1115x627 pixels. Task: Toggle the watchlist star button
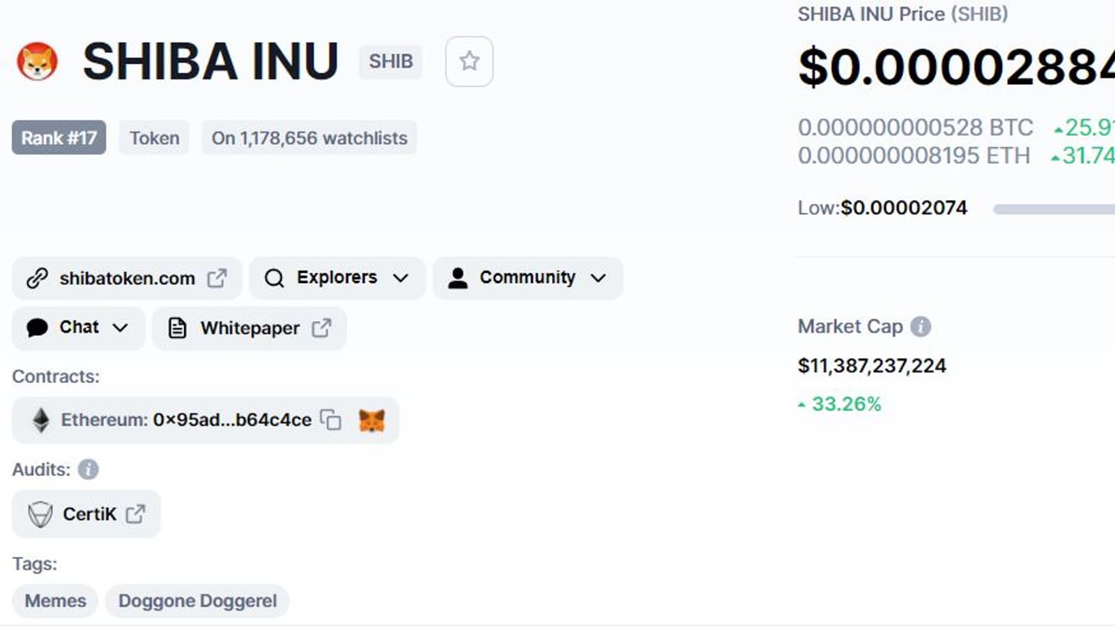pos(469,61)
